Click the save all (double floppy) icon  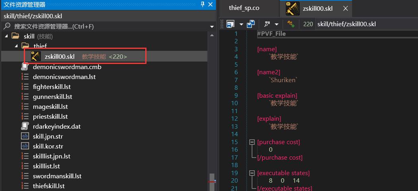tap(250, 24)
